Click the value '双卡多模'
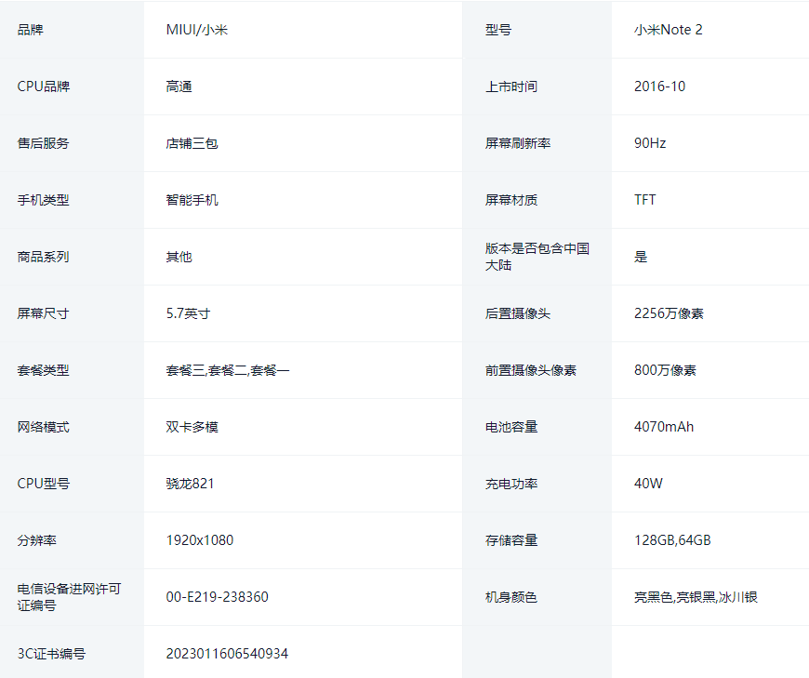 192,427
